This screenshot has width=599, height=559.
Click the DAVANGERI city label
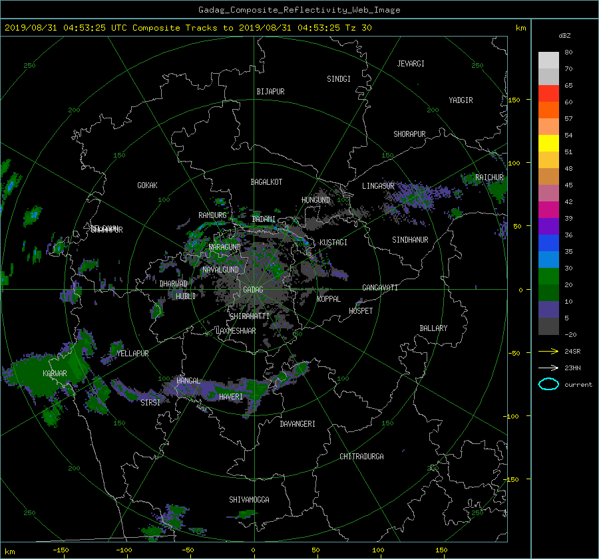tap(298, 424)
